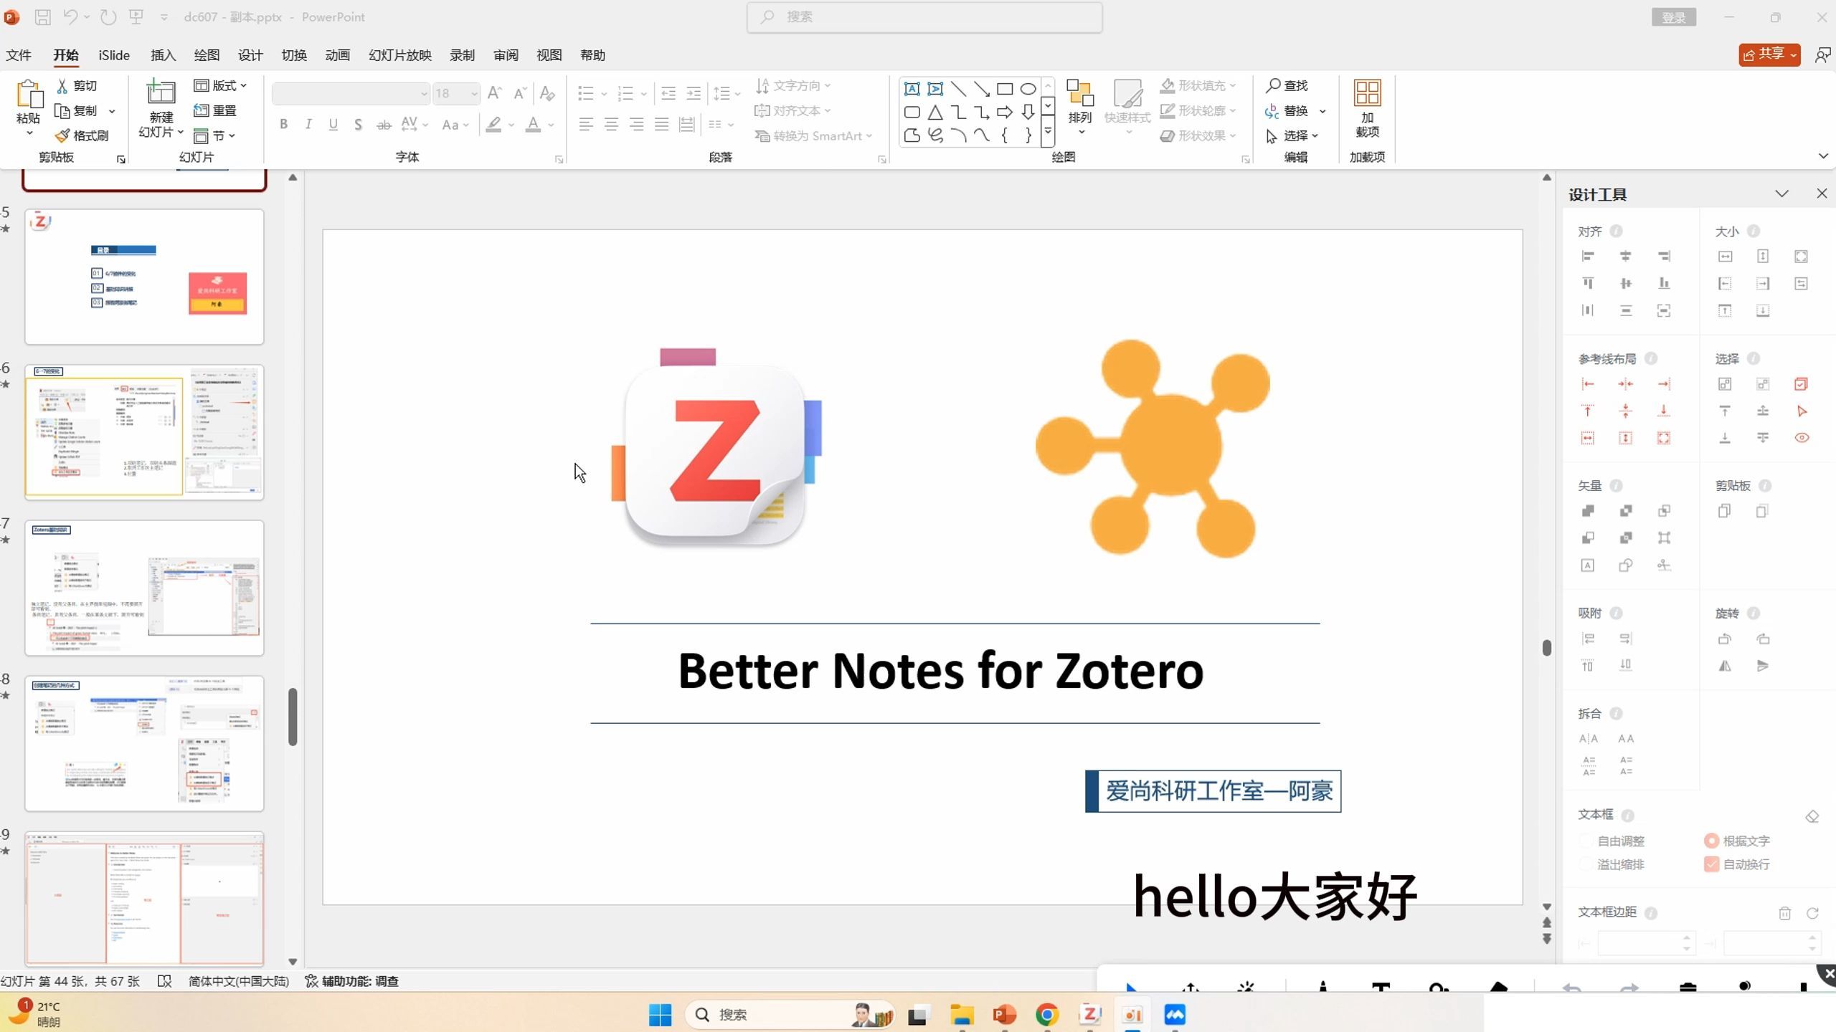
Task: Click the Reset (重置) slide icon
Action: click(x=202, y=110)
